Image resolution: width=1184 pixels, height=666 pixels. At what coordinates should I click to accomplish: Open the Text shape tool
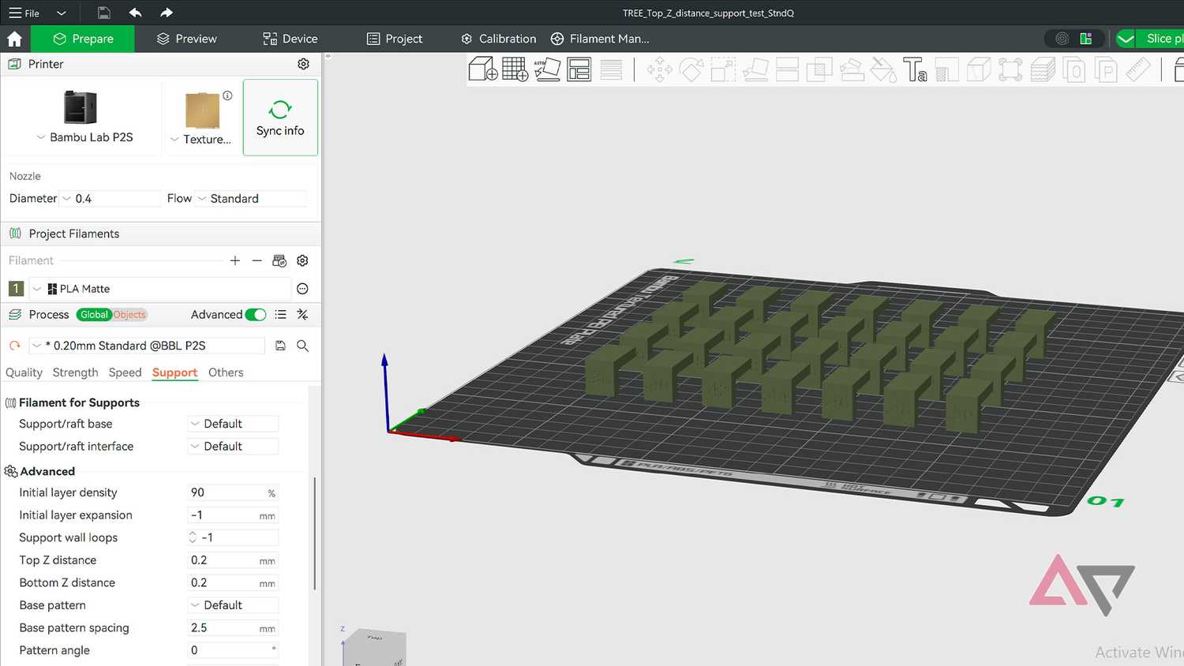(915, 69)
